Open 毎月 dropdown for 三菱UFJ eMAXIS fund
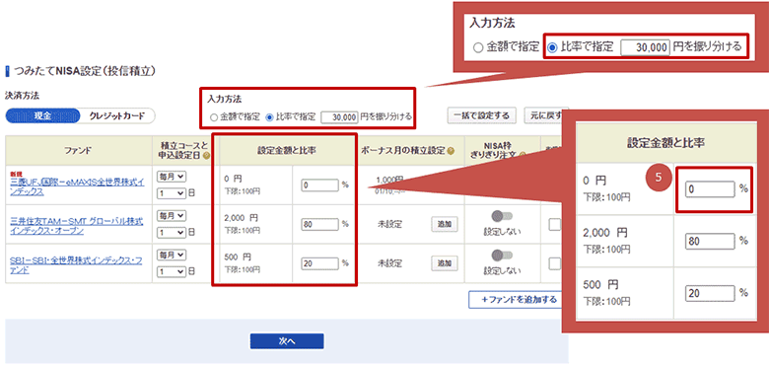This screenshot has height=369, width=769. click(x=172, y=176)
